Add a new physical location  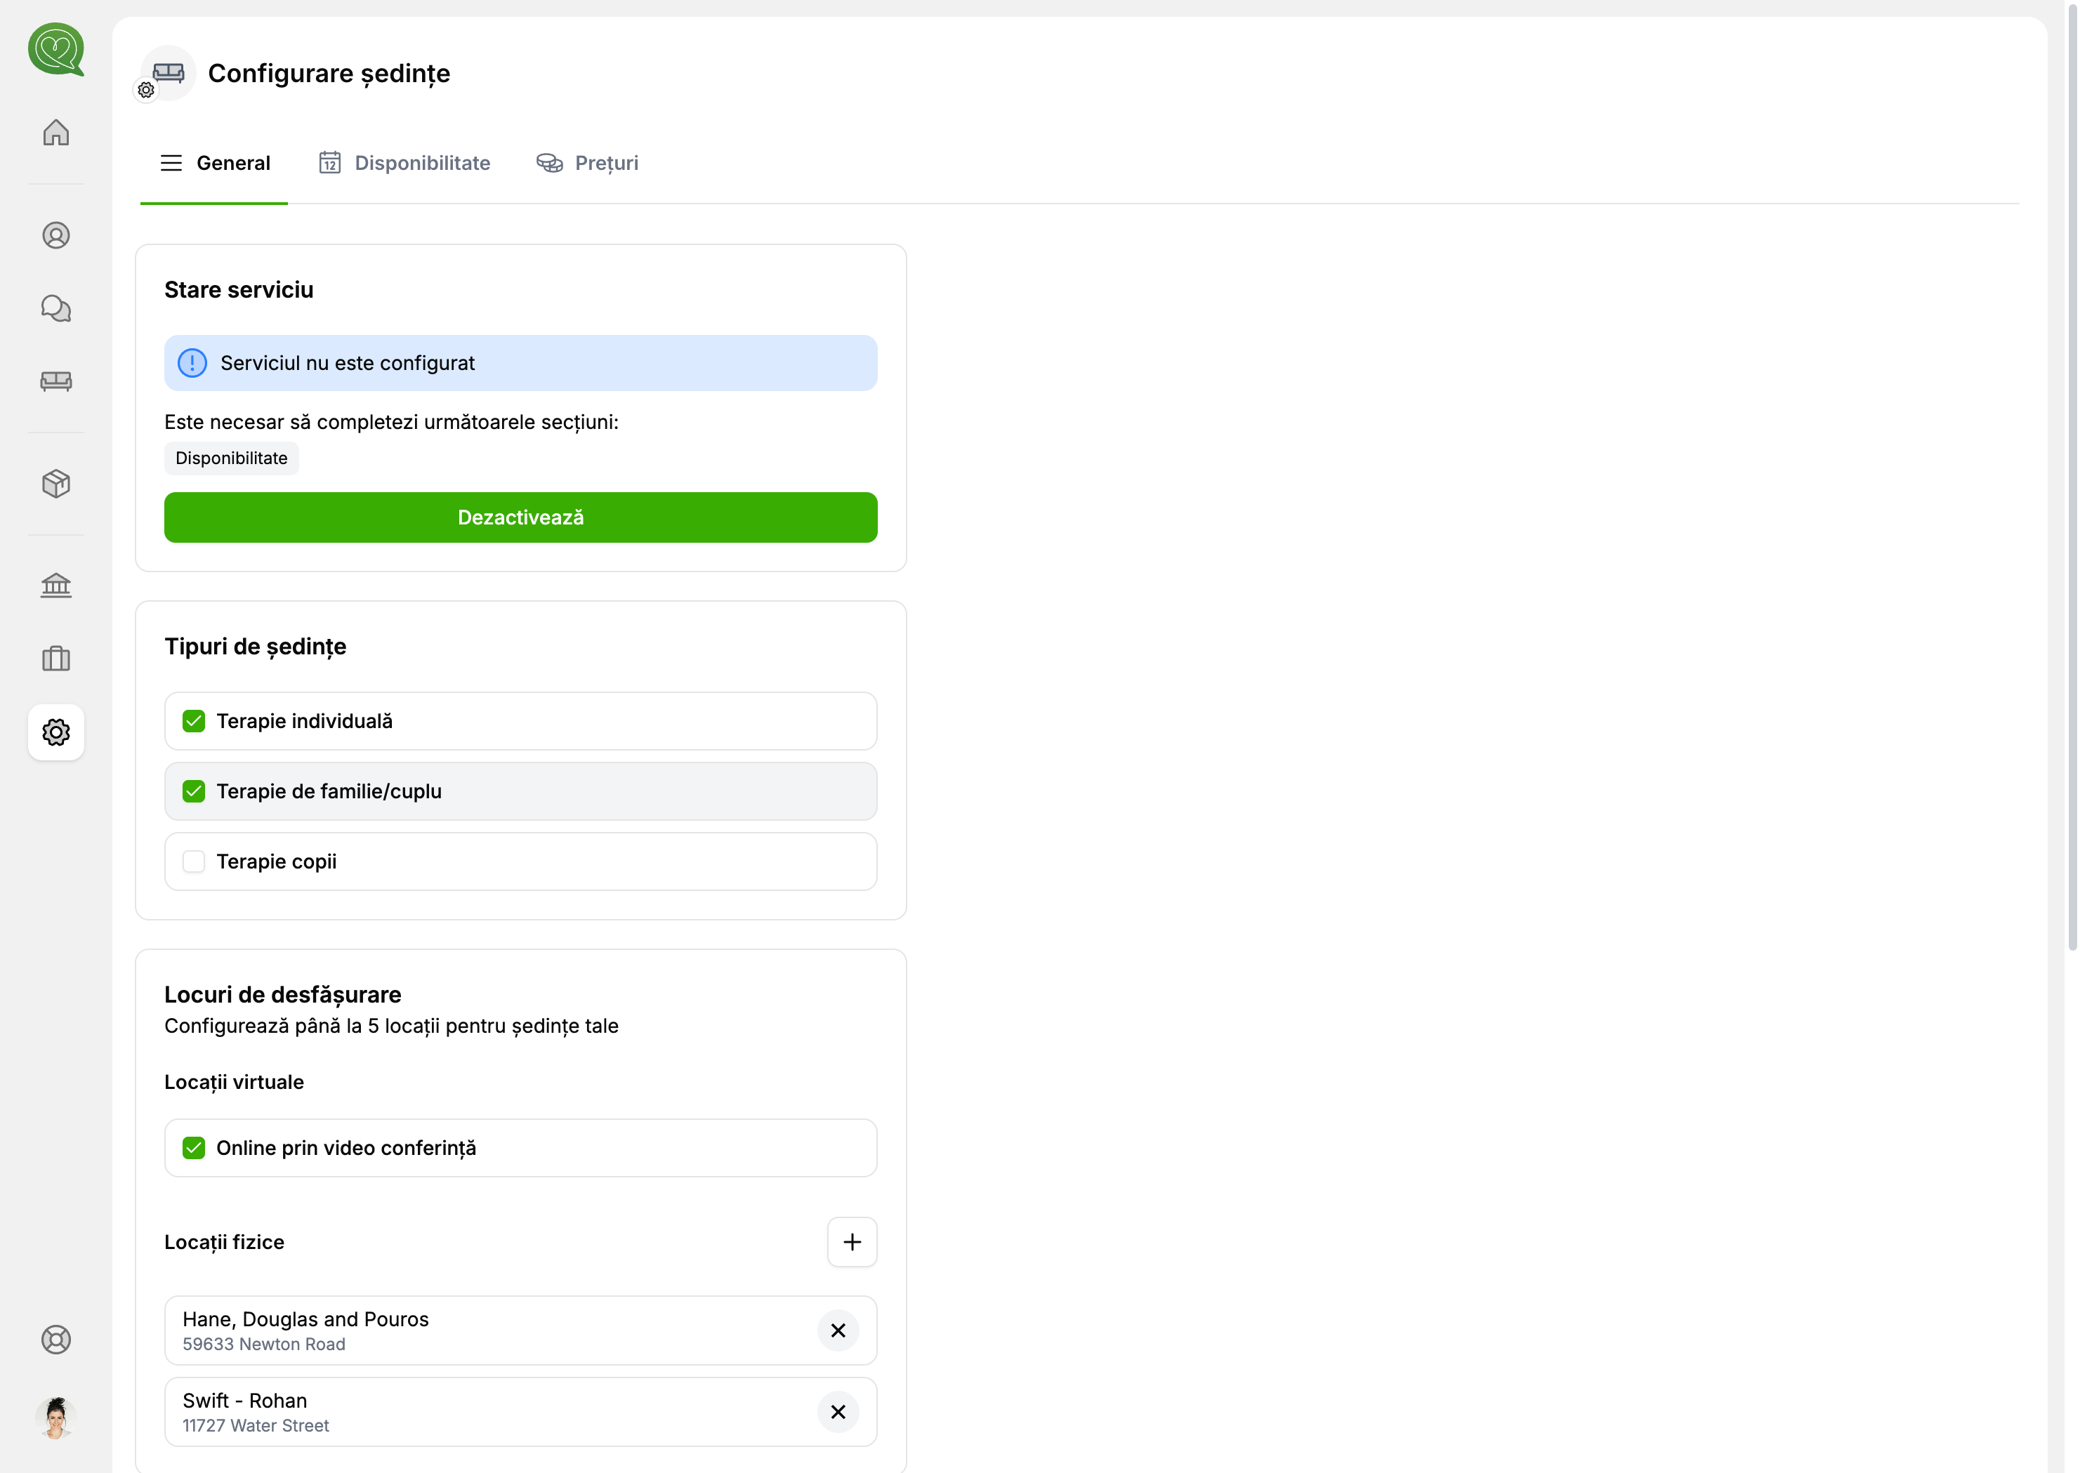click(x=852, y=1242)
